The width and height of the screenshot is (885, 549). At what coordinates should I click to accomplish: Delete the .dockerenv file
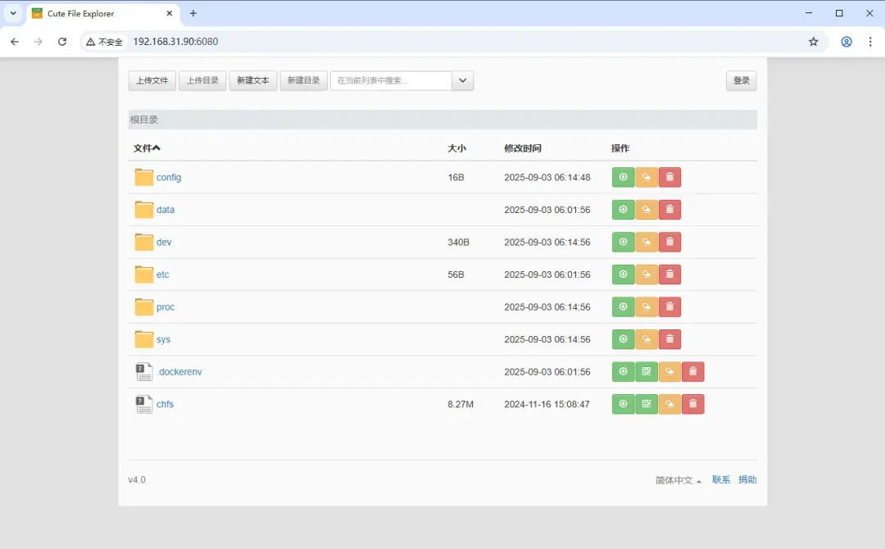pos(692,372)
